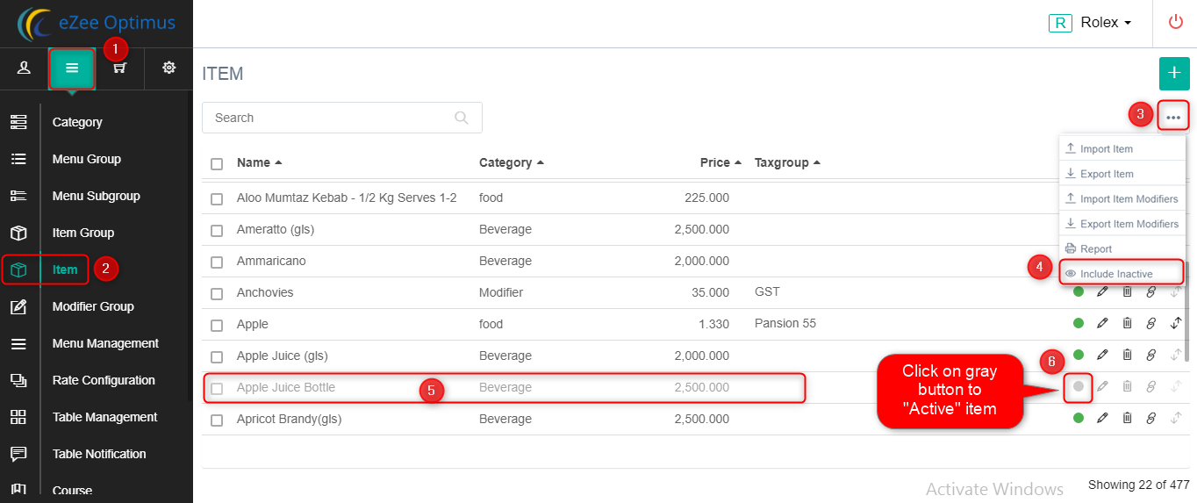Open the shopping cart tab icon
The image size is (1197, 503).
[x=120, y=68]
